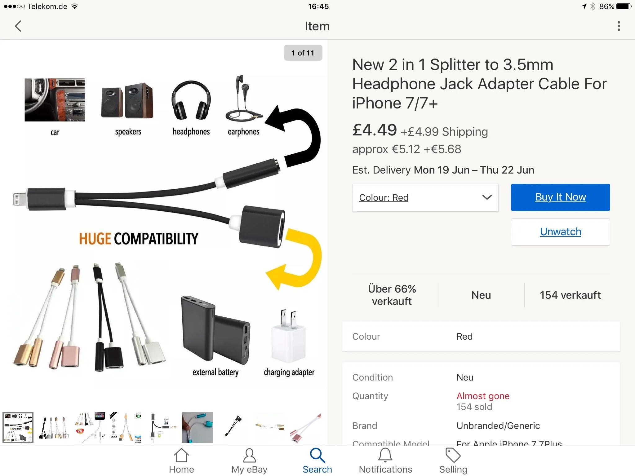Expand the Colour: Red dropdown
This screenshot has height=476, width=635.
pos(425,198)
